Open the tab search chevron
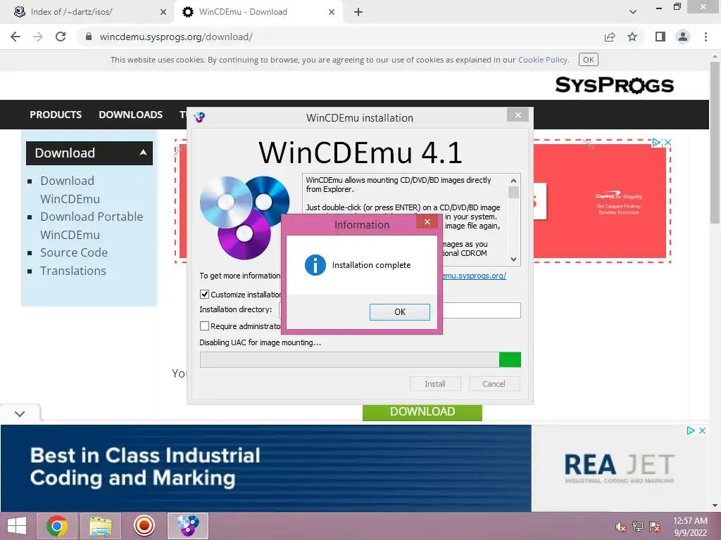 point(633,12)
